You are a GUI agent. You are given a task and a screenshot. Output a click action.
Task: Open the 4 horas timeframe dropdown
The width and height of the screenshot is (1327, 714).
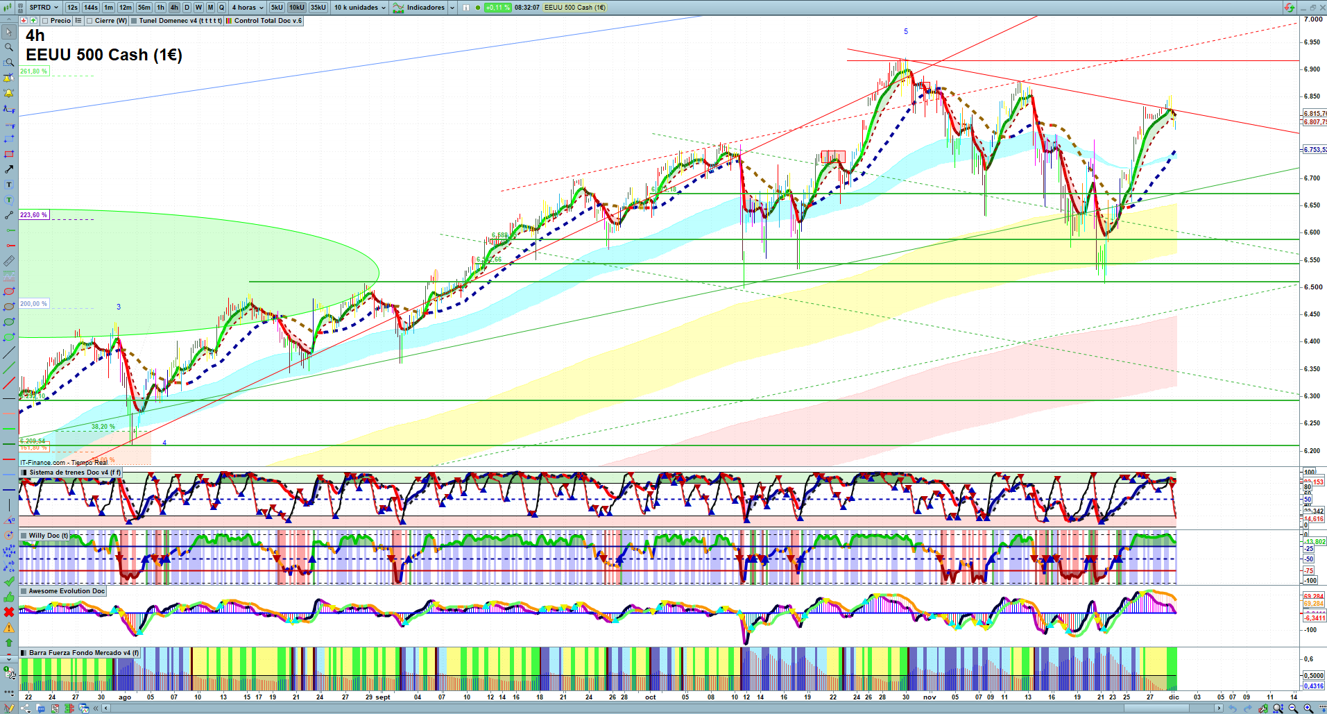click(x=248, y=8)
